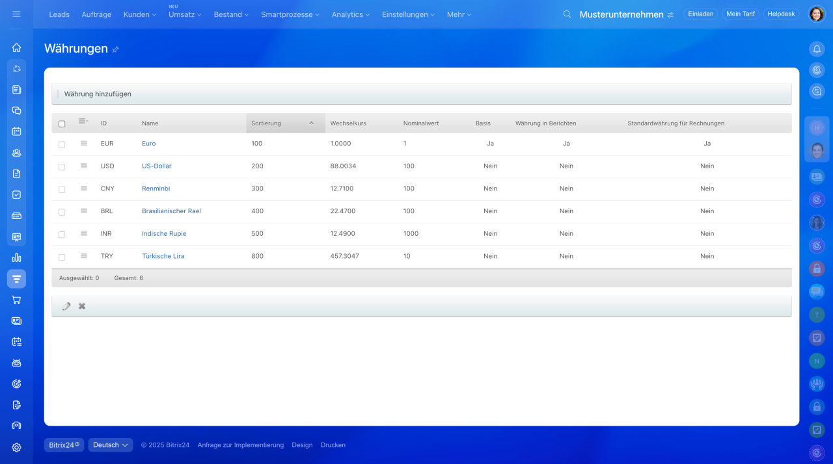Screen dimensions: 833x464
Task: Open row actions menu for CNY
Action: 83,188
